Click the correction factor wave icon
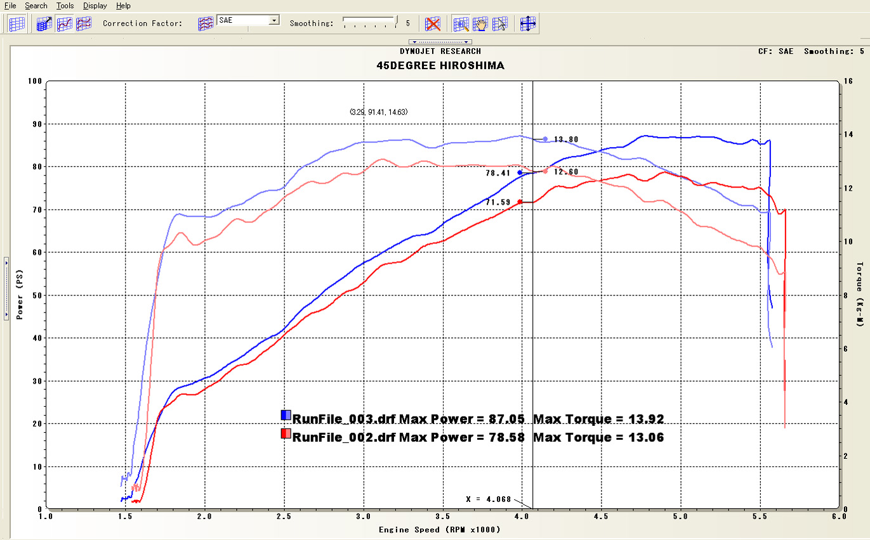 click(x=206, y=24)
